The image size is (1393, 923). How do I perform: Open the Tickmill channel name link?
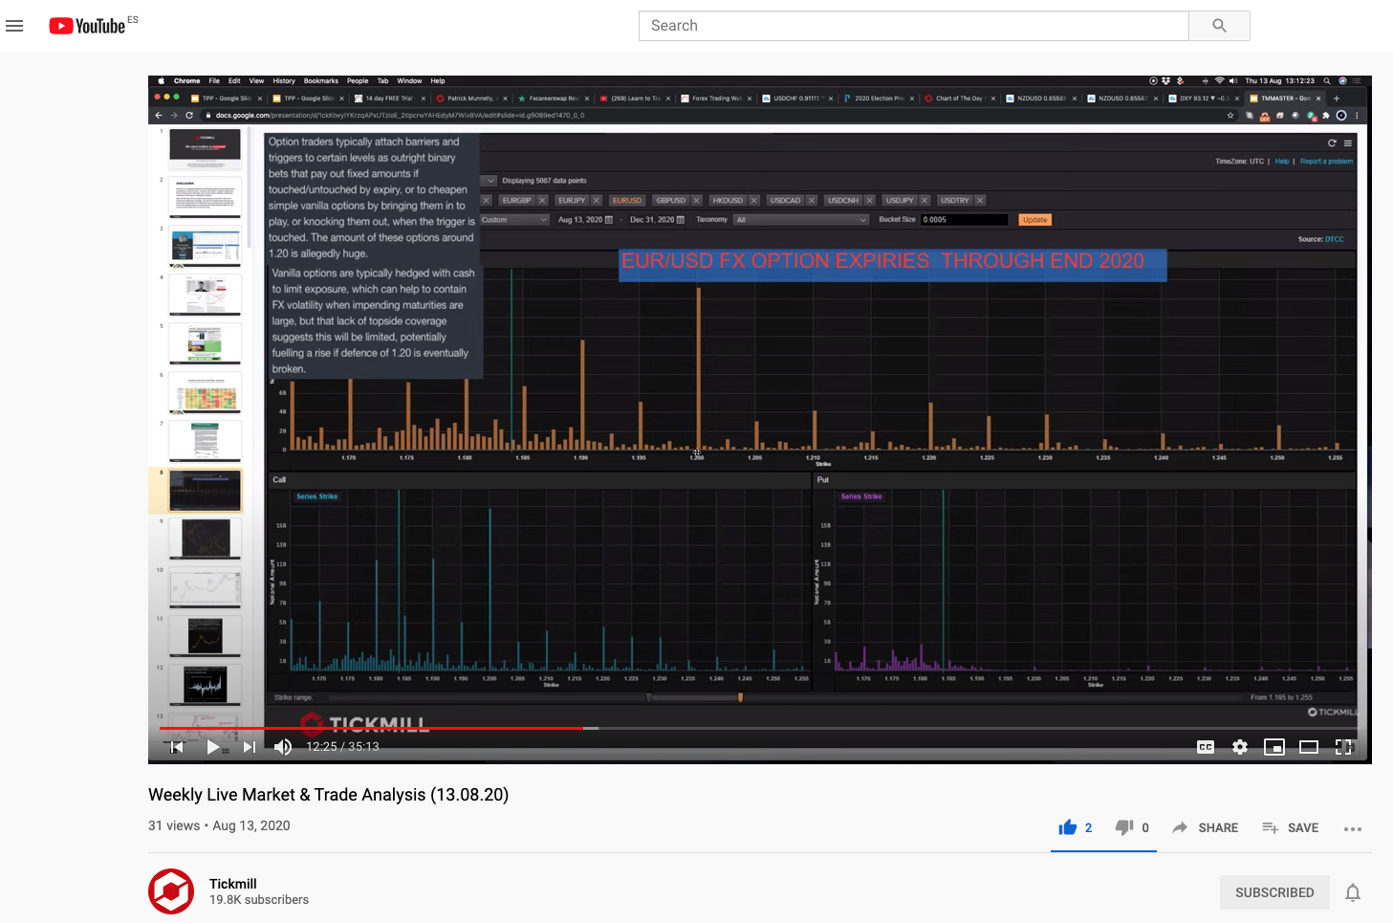click(x=233, y=884)
